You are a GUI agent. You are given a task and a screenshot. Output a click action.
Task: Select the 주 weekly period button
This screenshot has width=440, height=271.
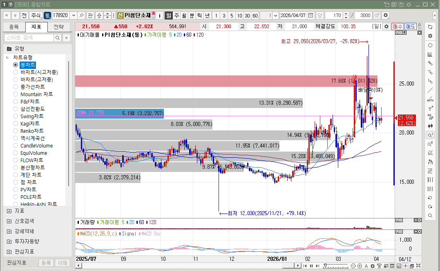(x=176, y=15)
